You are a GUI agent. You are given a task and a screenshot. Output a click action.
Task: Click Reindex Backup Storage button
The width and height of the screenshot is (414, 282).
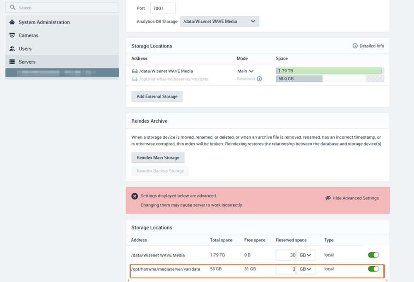(160, 171)
